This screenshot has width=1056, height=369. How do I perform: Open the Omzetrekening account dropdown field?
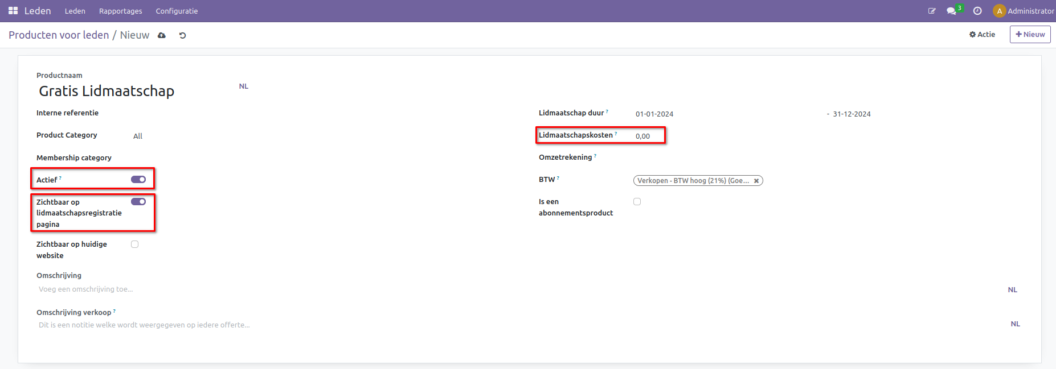tap(740, 157)
